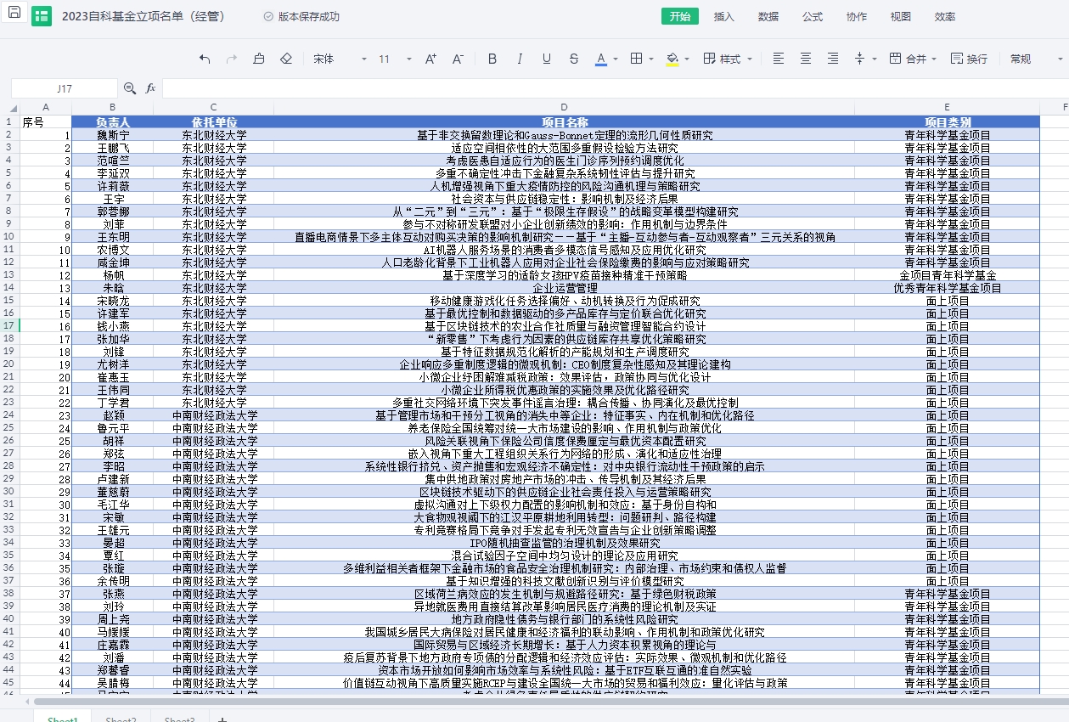
Task: Switch to the 协作 tab
Action: (x=857, y=17)
